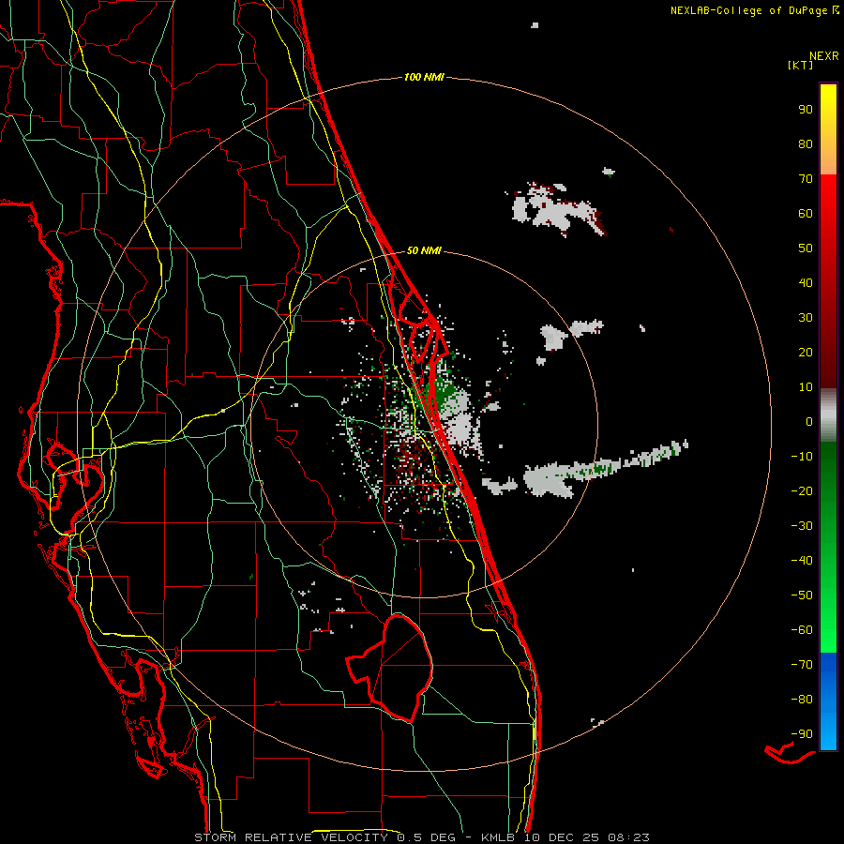Click the [KT] units label
The height and width of the screenshot is (844, 844).
pyautogui.click(x=800, y=65)
